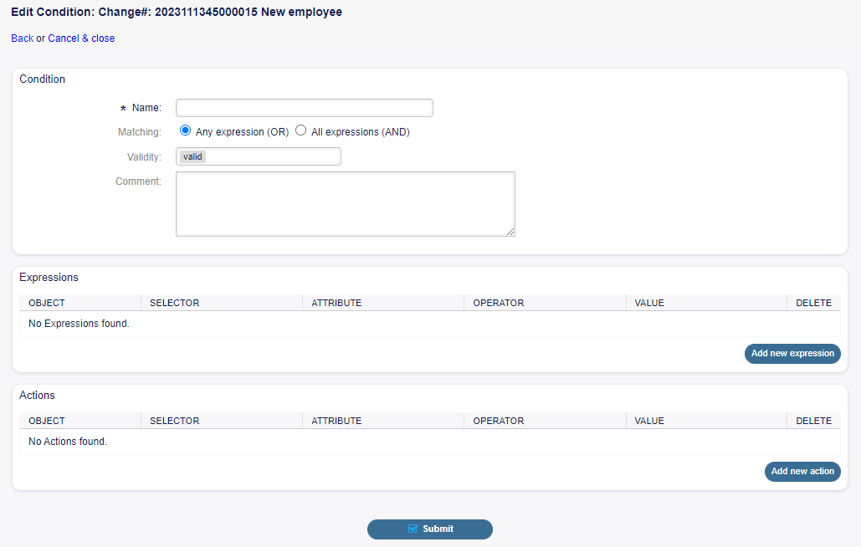Click the Back link
The image size is (861, 547).
pos(22,38)
